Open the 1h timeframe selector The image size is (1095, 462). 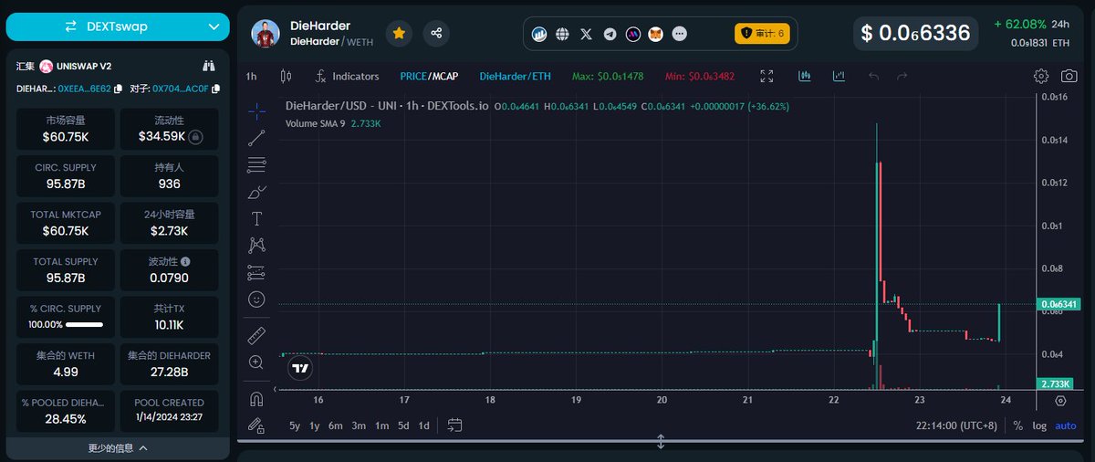pyautogui.click(x=251, y=77)
